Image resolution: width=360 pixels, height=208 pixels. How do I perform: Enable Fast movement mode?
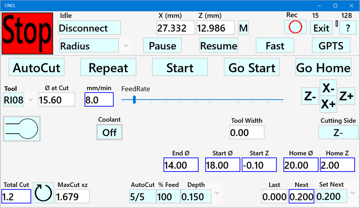(x=275, y=45)
